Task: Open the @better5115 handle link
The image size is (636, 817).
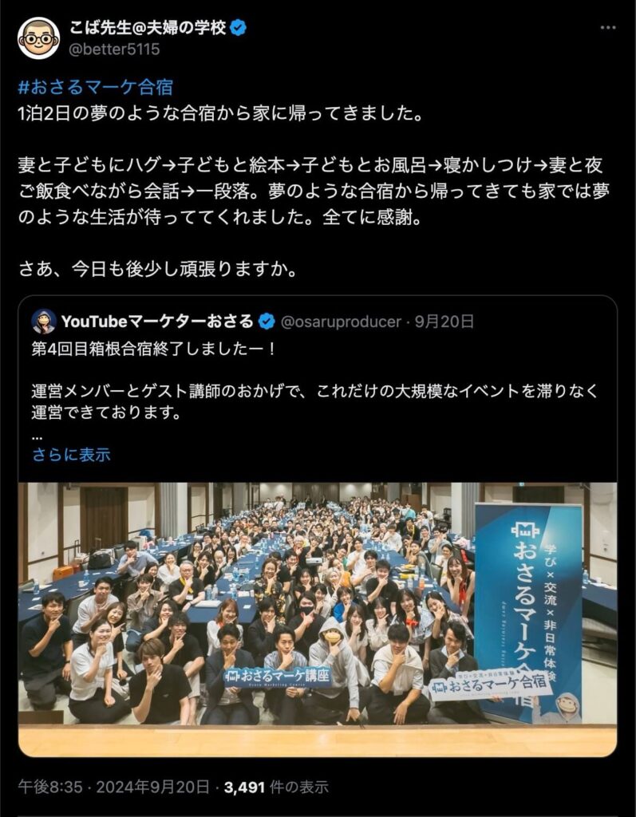Action: pyautogui.click(x=114, y=49)
